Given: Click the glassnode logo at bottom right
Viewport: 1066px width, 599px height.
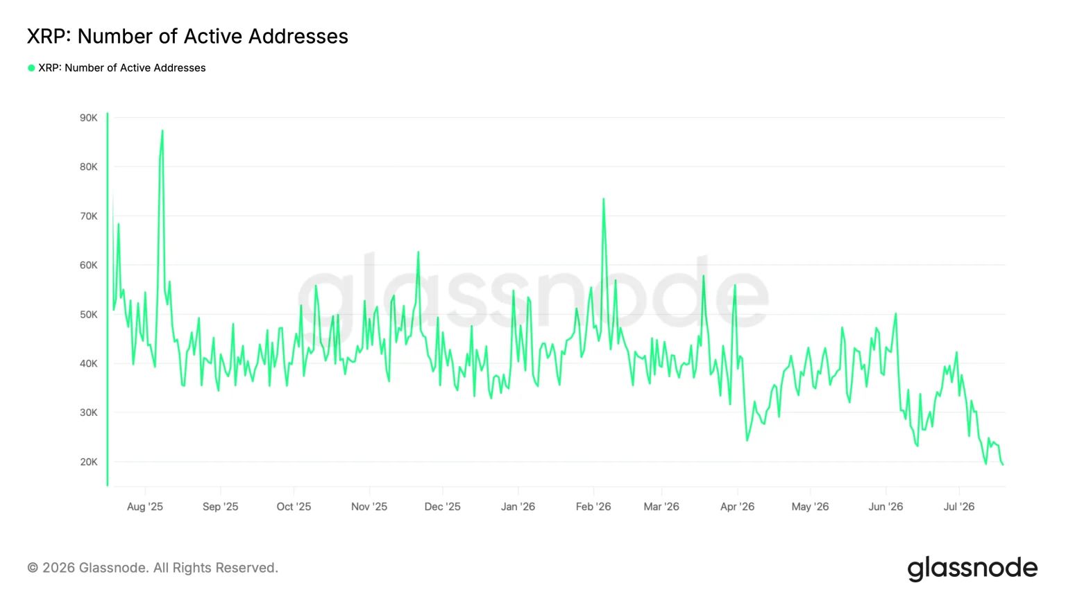Looking at the screenshot, I should coord(972,568).
